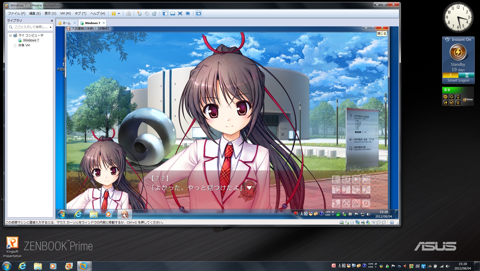This screenshot has height=271, width=480.
Task: Switch to the ホーム tab
Action: coord(66,23)
